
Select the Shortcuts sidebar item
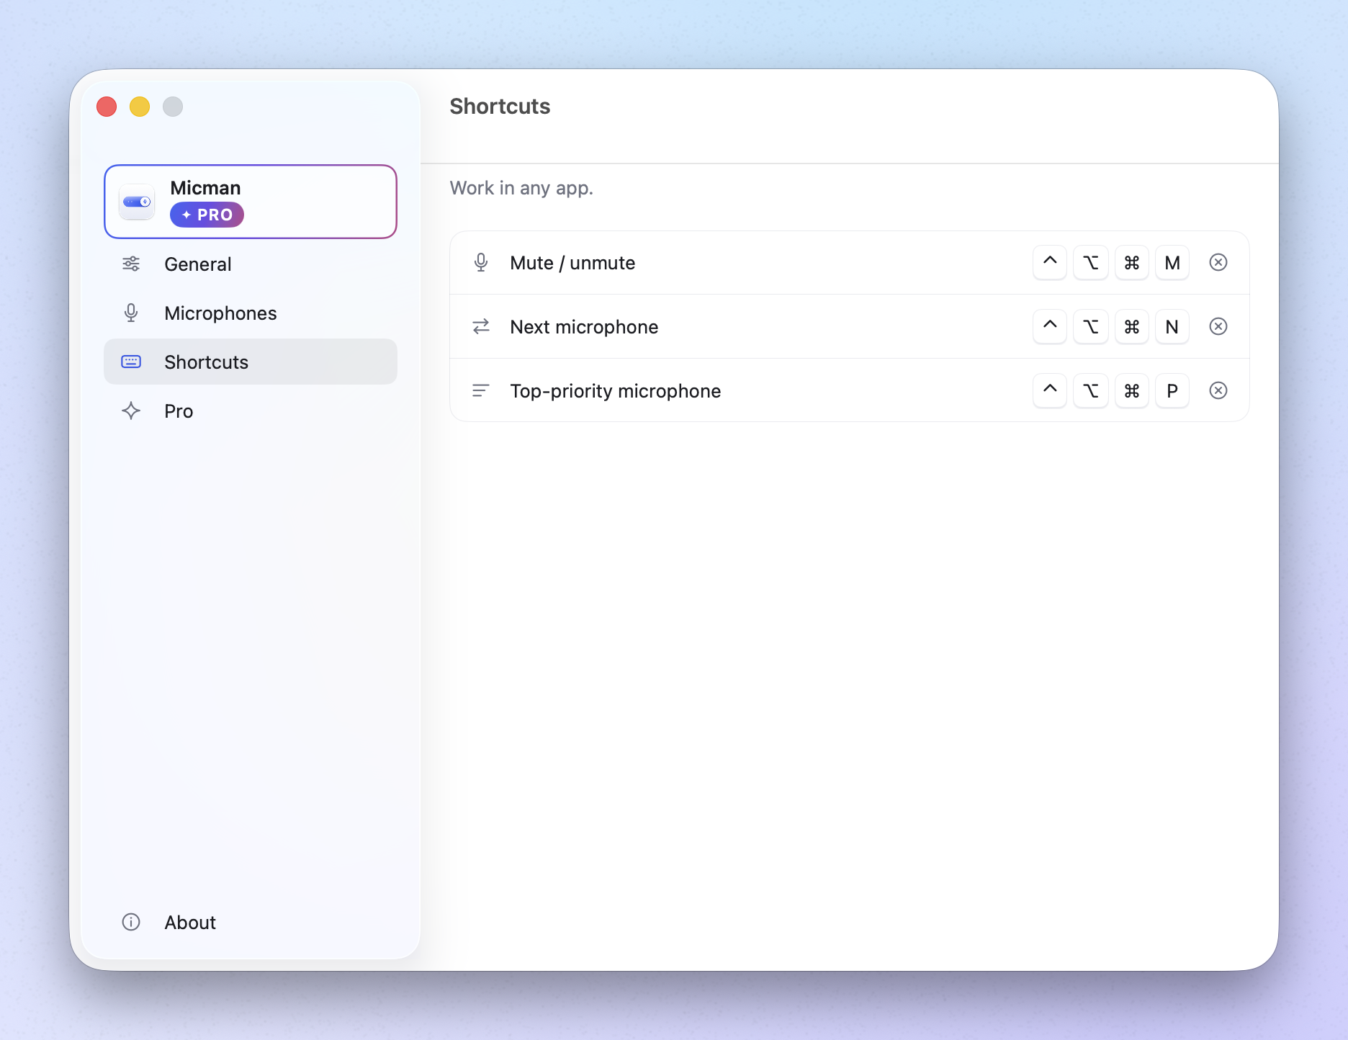tap(250, 362)
